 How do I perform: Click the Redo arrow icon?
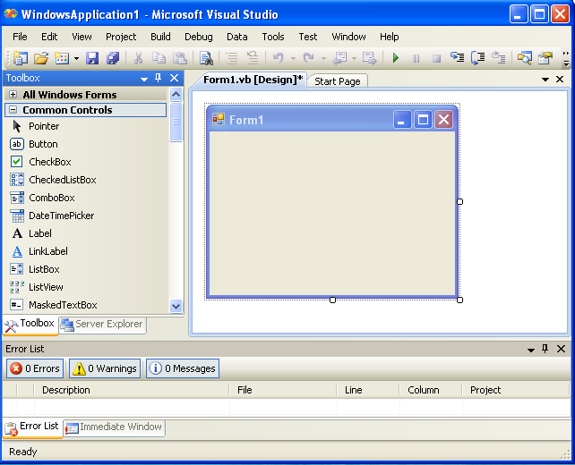tap(309, 58)
